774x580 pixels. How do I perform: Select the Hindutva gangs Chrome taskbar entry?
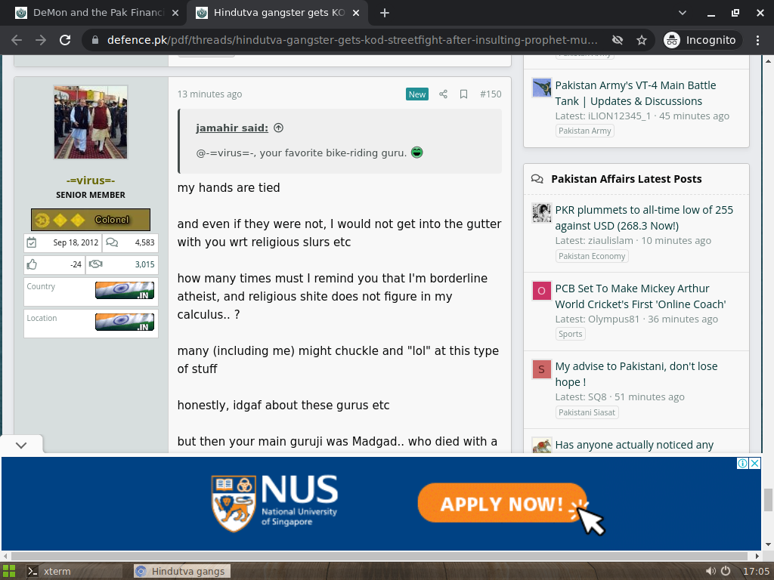(182, 571)
